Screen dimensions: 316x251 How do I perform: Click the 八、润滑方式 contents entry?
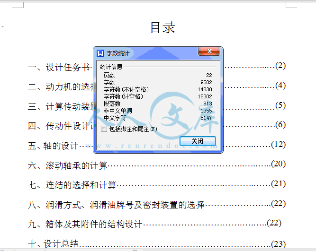(116, 205)
